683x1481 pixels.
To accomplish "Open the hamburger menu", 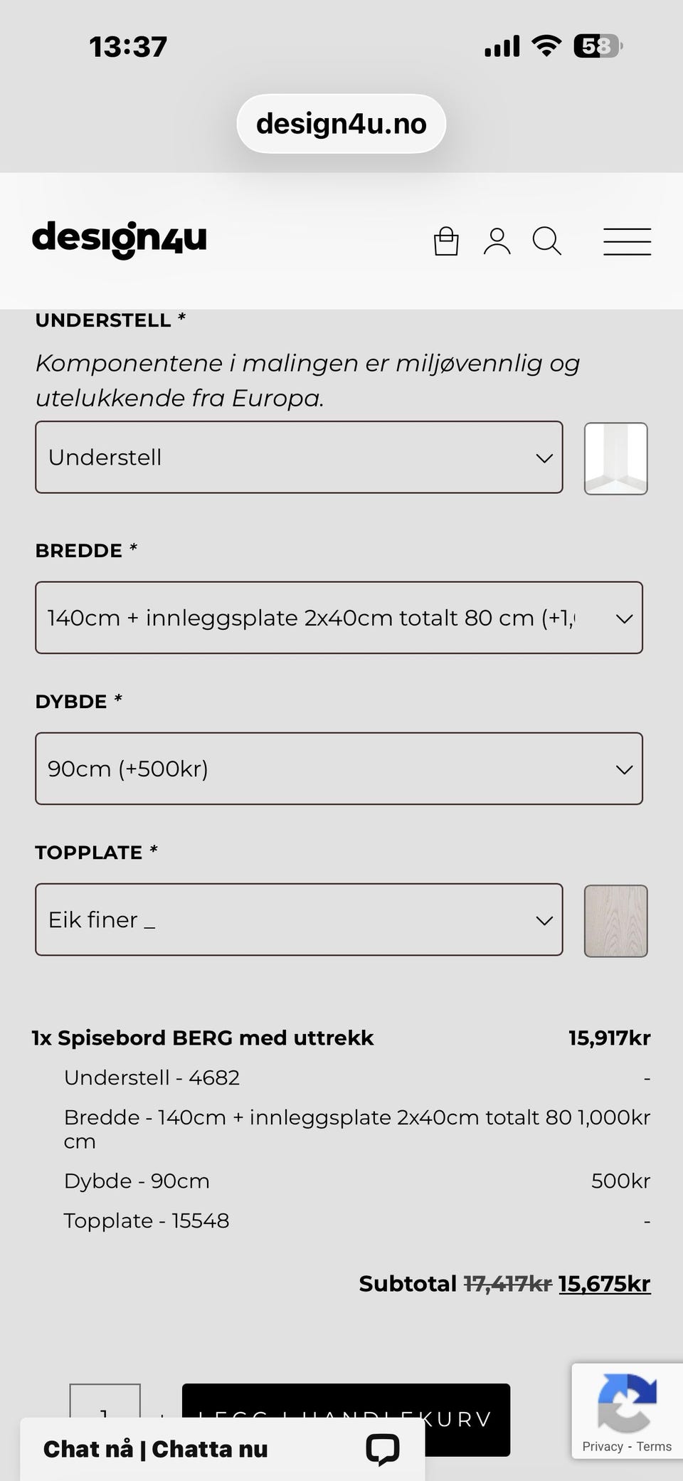I will tap(627, 241).
